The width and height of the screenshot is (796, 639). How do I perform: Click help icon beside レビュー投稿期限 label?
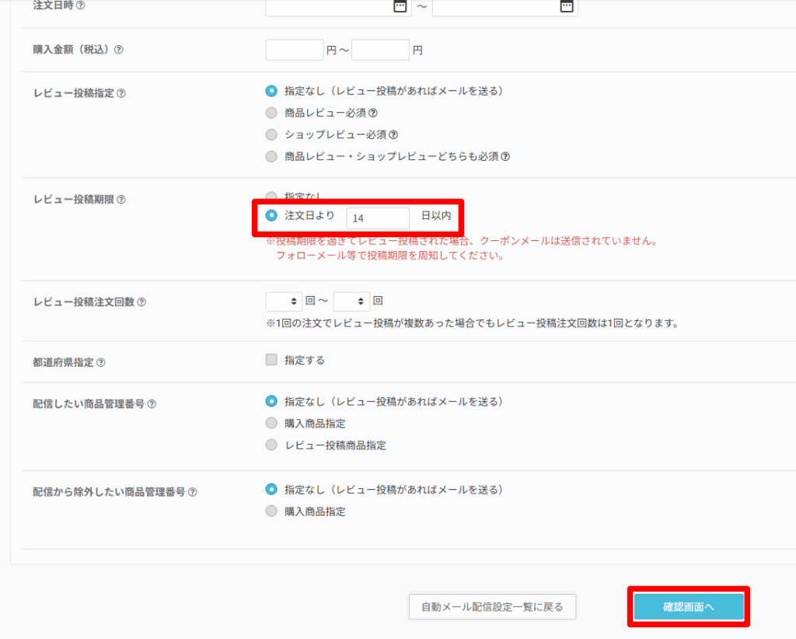point(120,200)
